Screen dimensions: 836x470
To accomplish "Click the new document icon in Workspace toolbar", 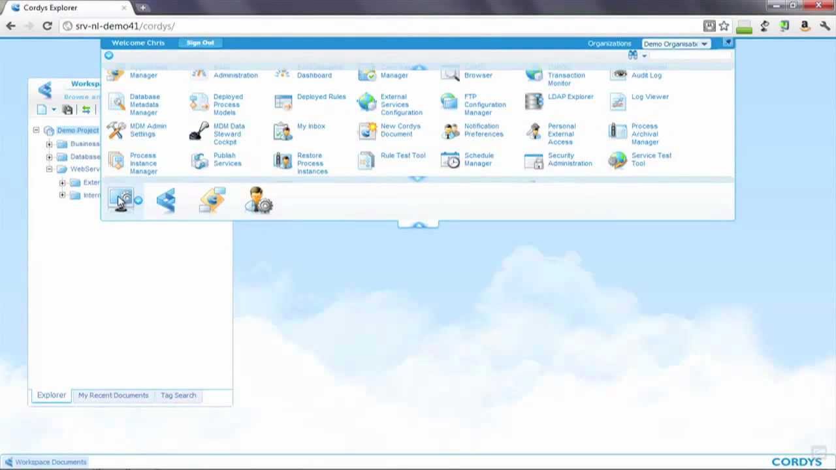I will pos(42,110).
